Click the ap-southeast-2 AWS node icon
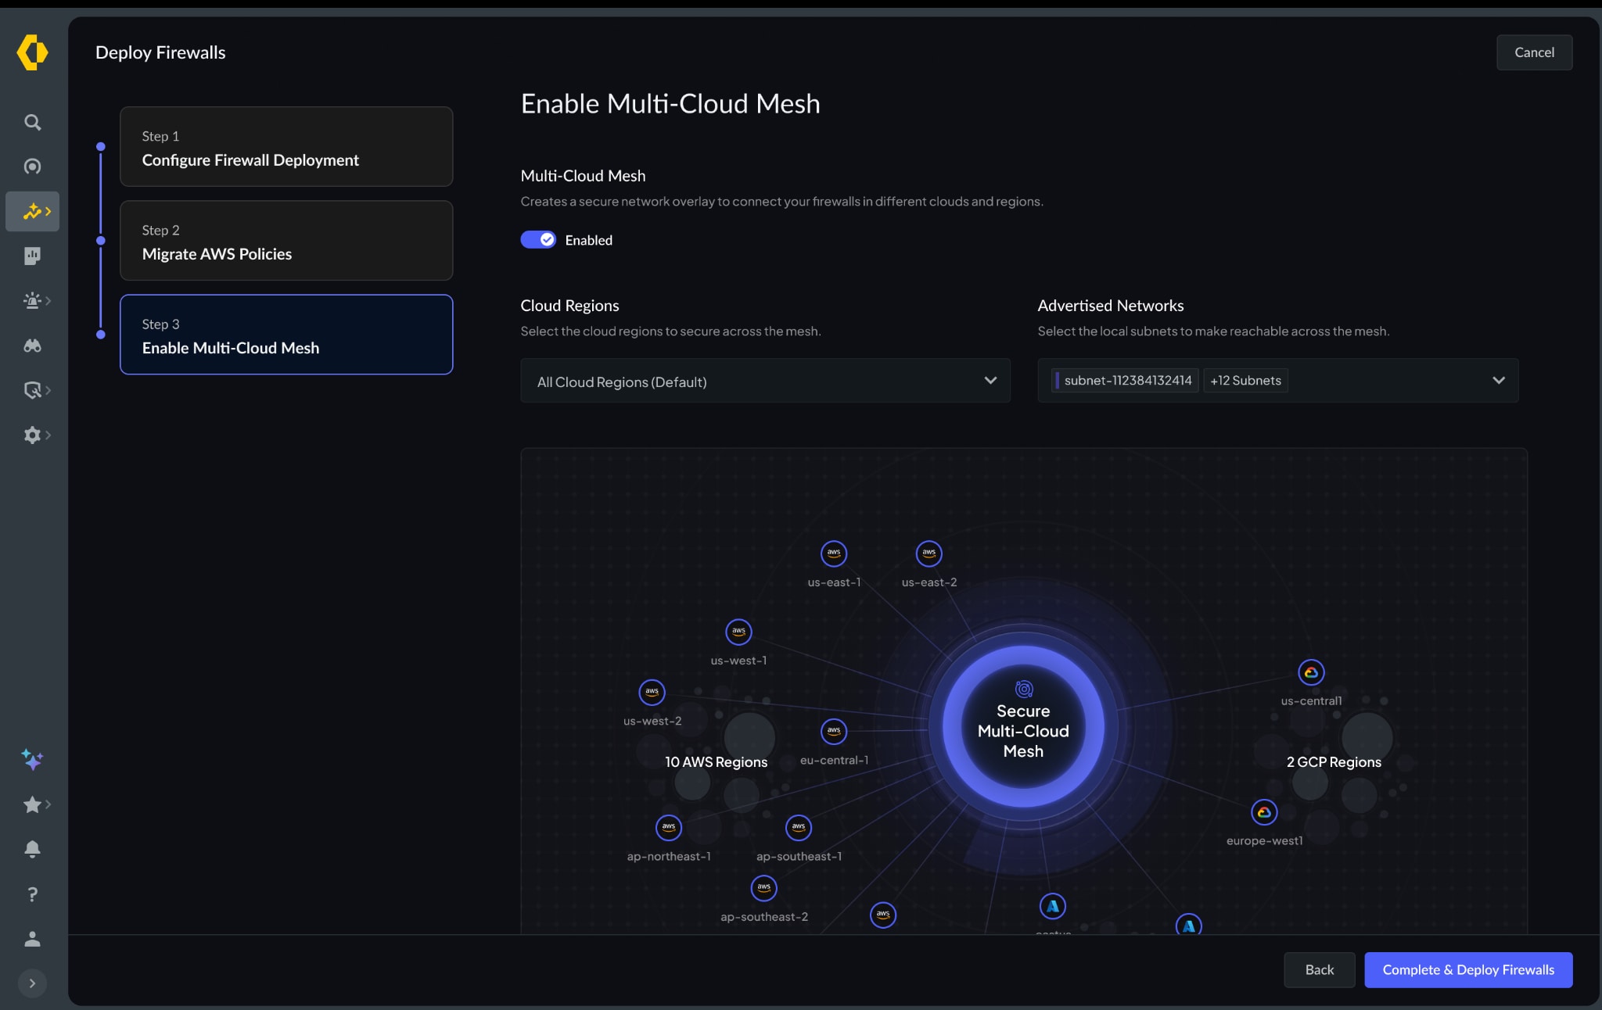This screenshot has height=1010, width=1602. tap(763, 888)
